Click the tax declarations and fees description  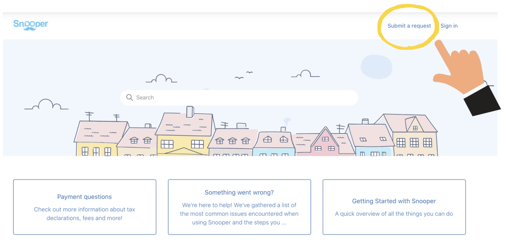point(84,214)
